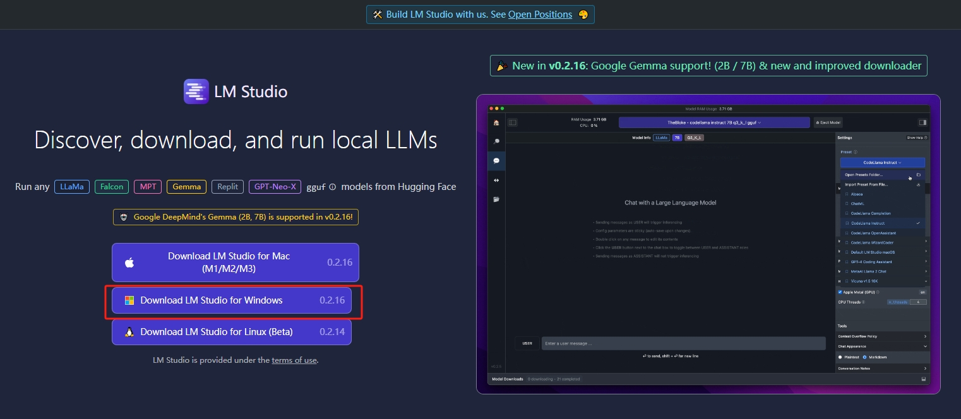Image resolution: width=961 pixels, height=419 pixels.
Task: Select the Plaintext radio button
Action: coord(840,357)
